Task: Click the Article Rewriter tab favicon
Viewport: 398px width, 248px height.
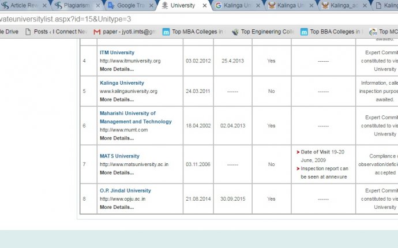Action: click(x=5, y=5)
